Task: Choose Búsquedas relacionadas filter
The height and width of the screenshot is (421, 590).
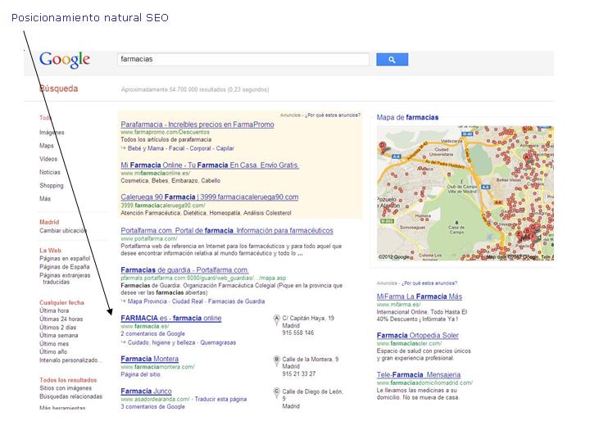Action: [70, 396]
